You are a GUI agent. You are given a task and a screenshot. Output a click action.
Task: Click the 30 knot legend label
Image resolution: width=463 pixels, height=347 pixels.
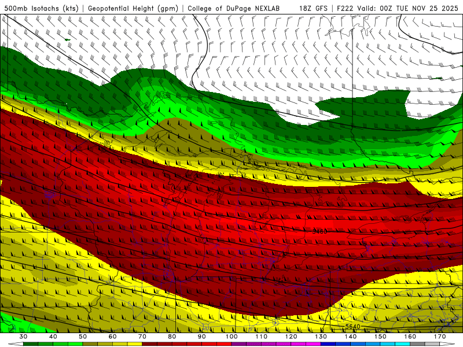[23, 337]
